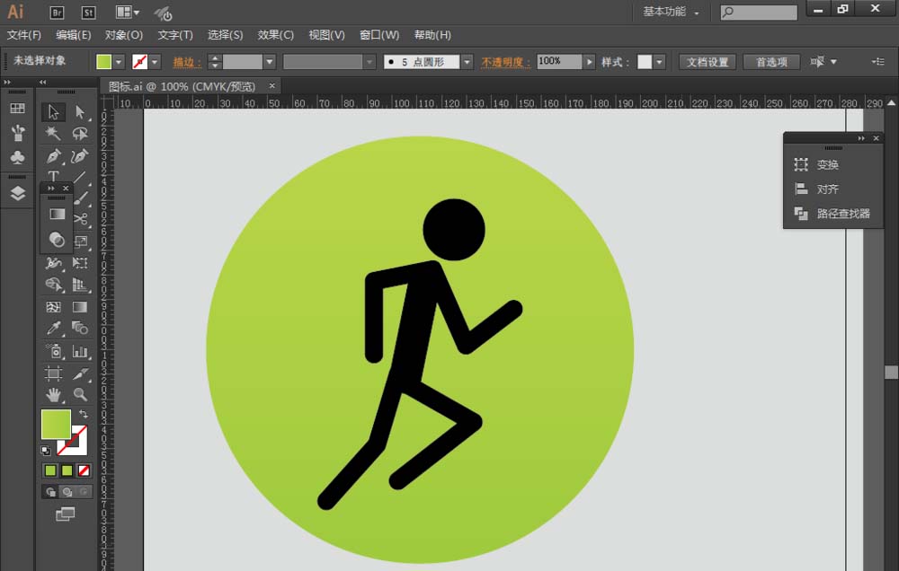Swap fill and stroke arrows

[x=83, y=414]
